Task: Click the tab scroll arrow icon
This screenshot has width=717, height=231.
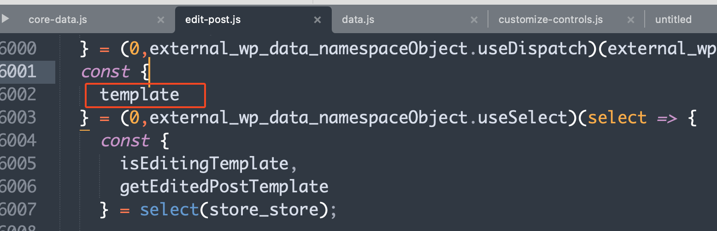Action: pos(6,19)
